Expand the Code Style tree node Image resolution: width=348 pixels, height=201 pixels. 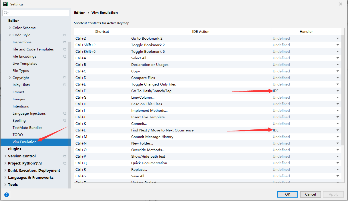pos(10,35)
